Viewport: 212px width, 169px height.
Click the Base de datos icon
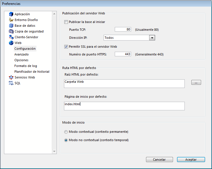[11, 26]
